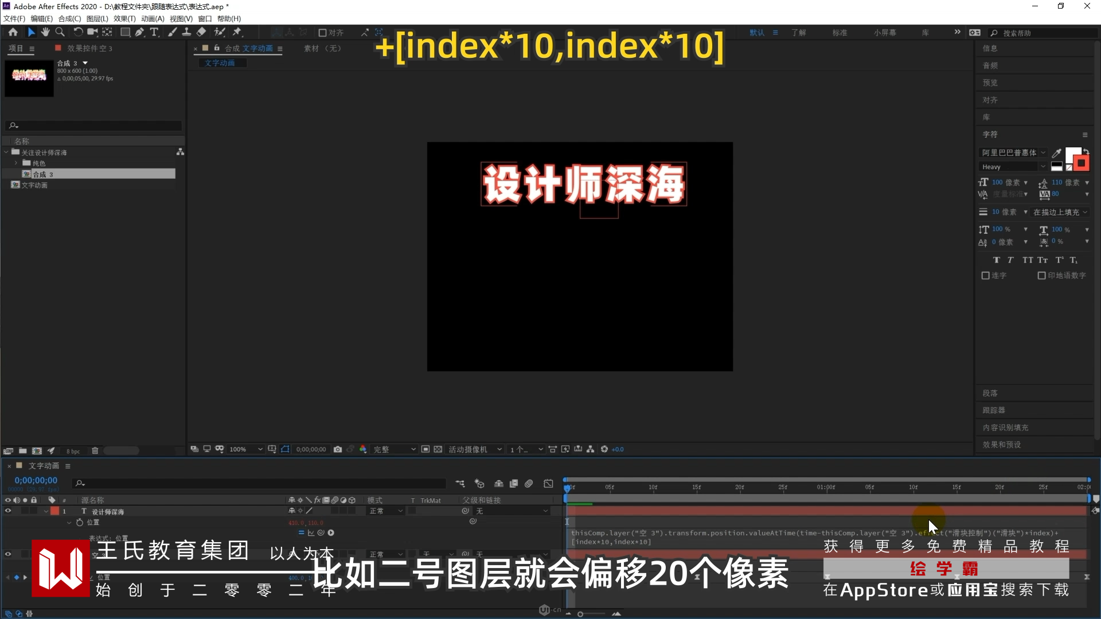Select the Hand tool
Screen dimensions: 1101x619
coord(45,32)
